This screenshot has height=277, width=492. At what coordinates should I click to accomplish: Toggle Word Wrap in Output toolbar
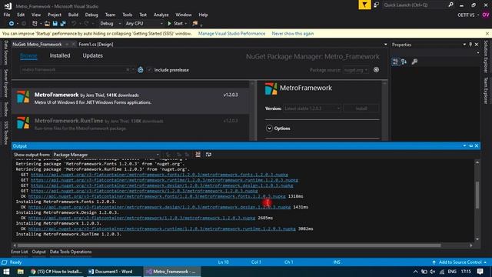pos(208,155)
